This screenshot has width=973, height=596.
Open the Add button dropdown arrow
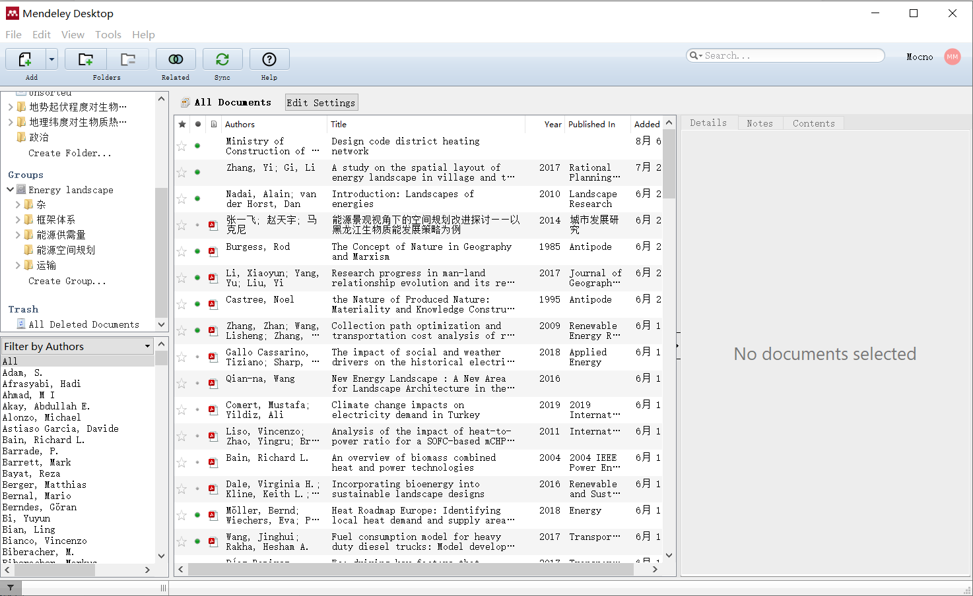tap(51, 59)
